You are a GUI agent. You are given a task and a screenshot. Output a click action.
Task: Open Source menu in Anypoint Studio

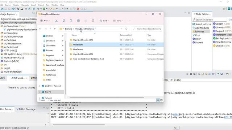pyautogui.click(x=8, y=5)
